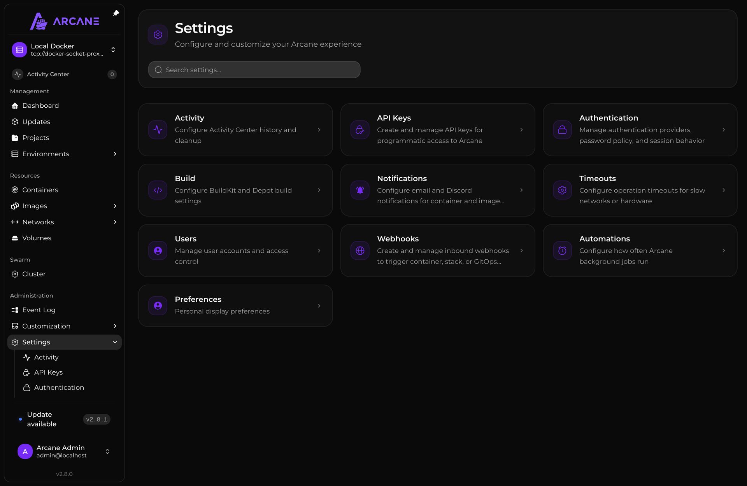Click the Volumes drive icon
Image resolution: width=747 pixels, height=486 pixels.
[15, 238]
